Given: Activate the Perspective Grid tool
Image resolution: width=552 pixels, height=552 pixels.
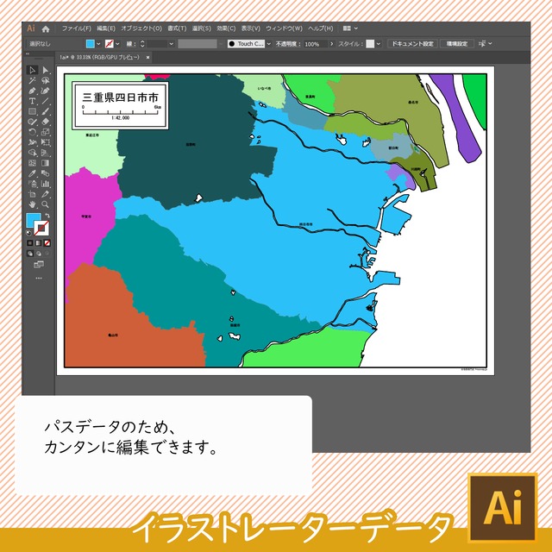Looking at the screenshot, I should (x=46, y=153).
